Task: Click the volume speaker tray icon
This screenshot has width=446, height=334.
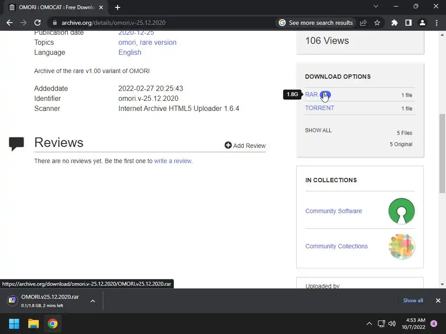Action: 392,324
